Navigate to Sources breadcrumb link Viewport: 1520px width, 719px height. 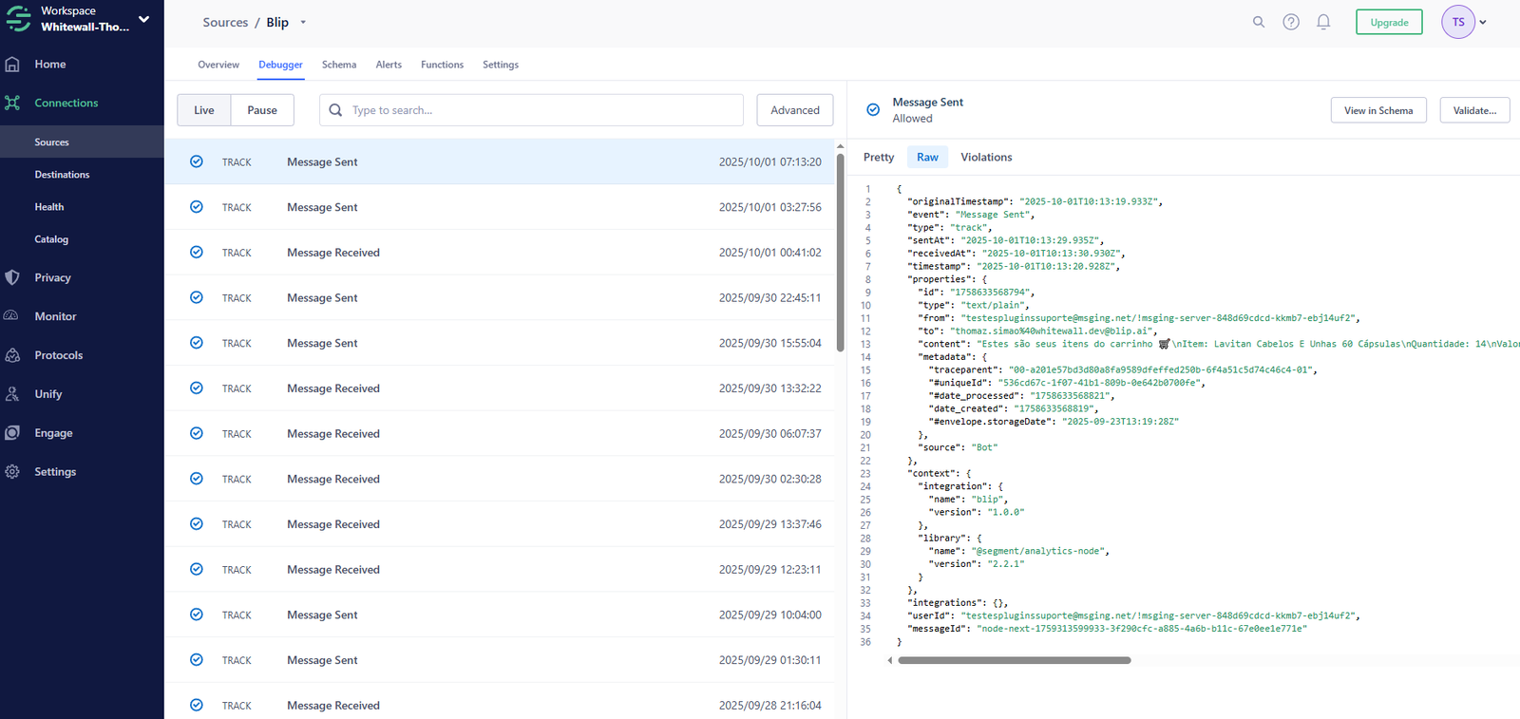click(x=225, y=23)
